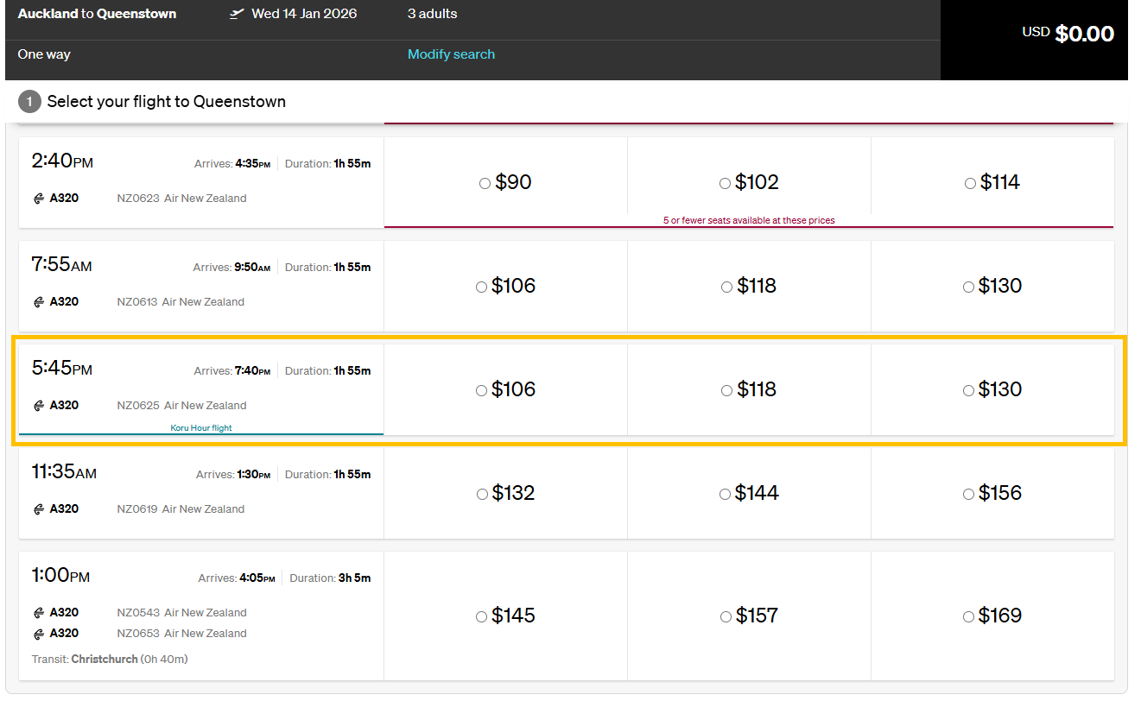Click the step 1 circle badge
Screen dimensions: 1141x701
29,102
